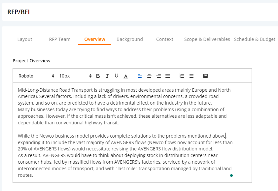Open the text color picker
Image resolution: width=278 pixels, height=191 pixels.
126,76
